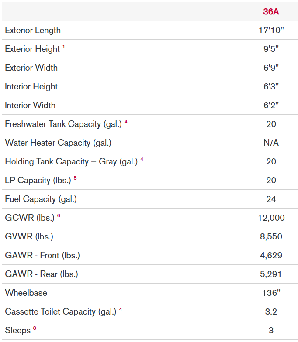The image size is (298, 342).
Task: Click the Interior Height value 6'3"
Action: click(271, 87)
